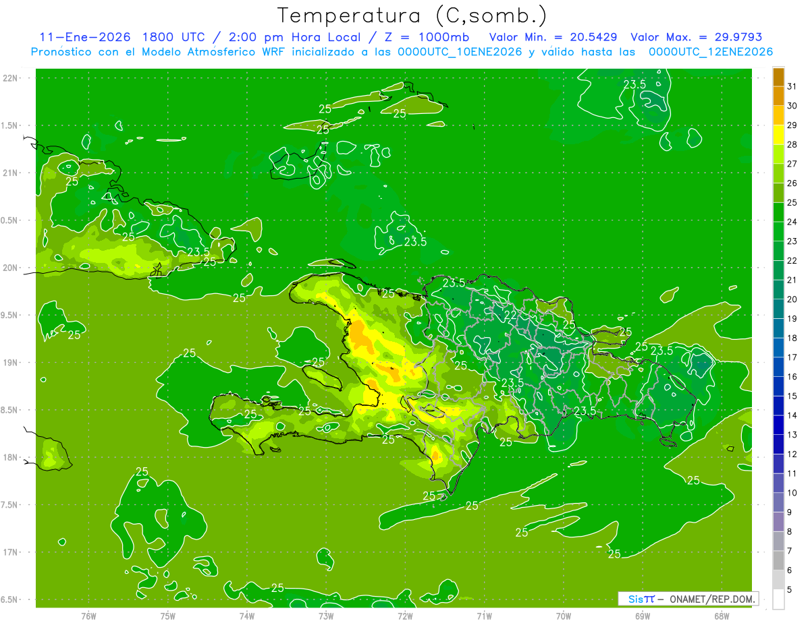This screenshot has width=810, height=625.
Task: Click the '11-Ene-2026 1800 UTC' date text
Action: click(x=122, y=37)
